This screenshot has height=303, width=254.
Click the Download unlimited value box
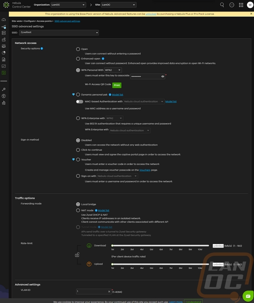click(218, 246)
